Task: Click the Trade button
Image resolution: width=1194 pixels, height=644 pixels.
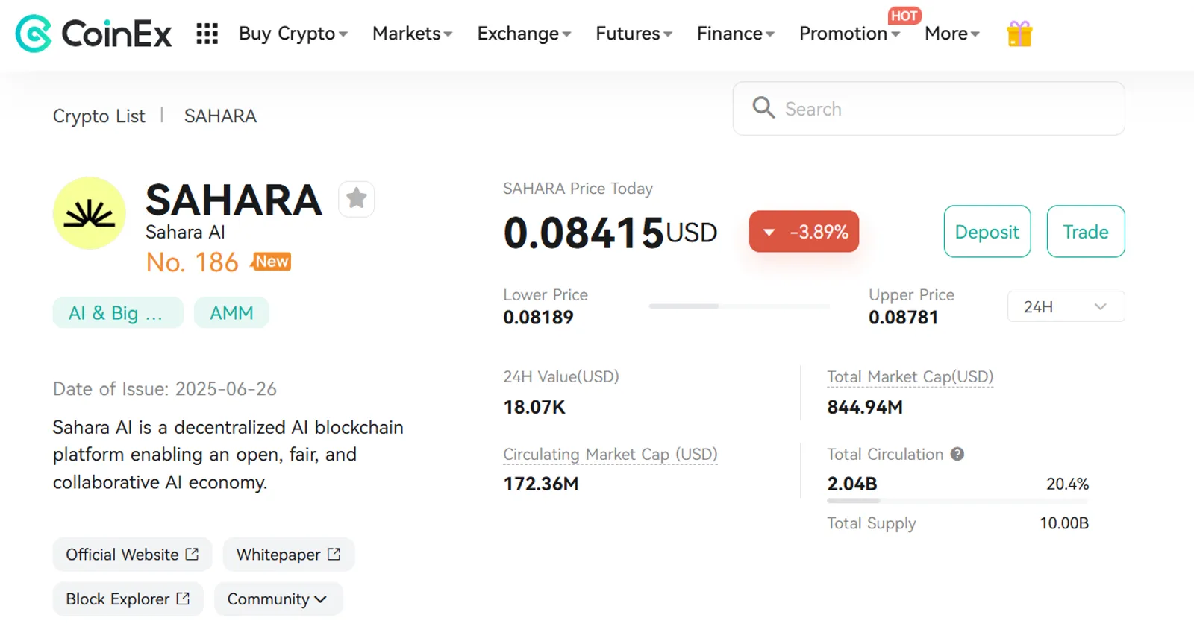Action: tap(1086, 232)
